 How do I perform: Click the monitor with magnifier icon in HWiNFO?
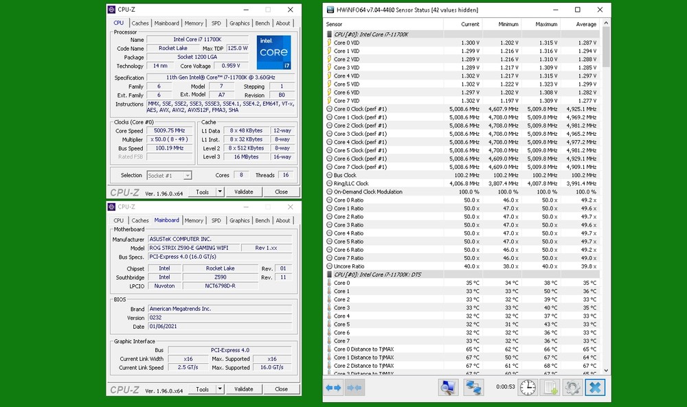tap(449, 388)
